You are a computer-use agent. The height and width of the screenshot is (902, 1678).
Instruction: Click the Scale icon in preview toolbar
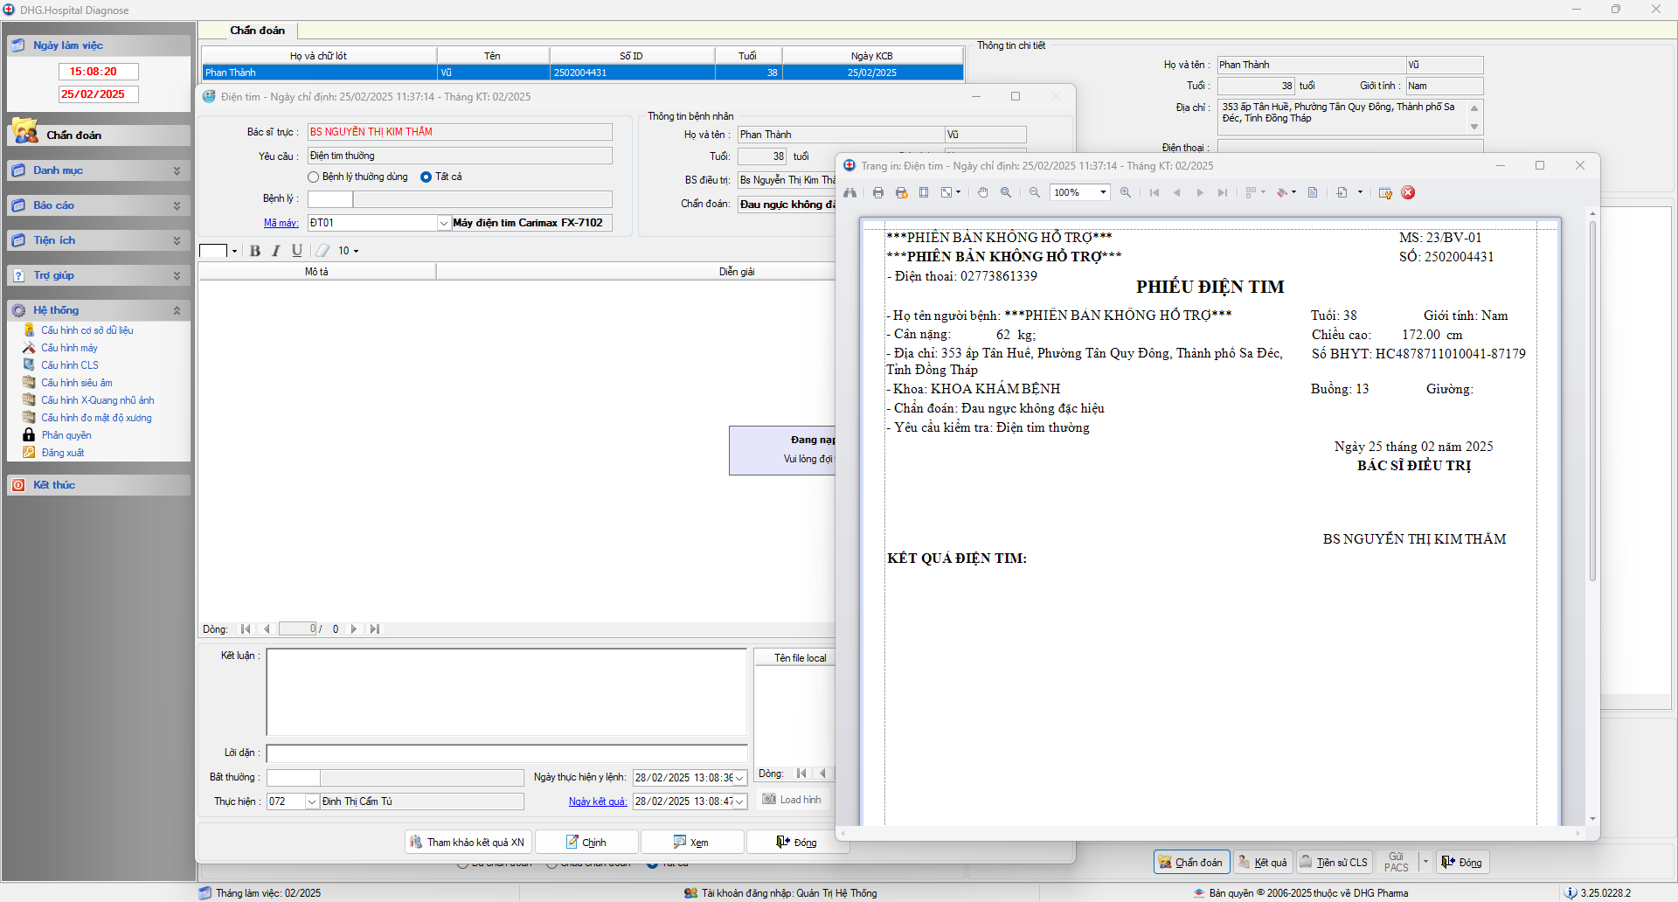(947, 192)
